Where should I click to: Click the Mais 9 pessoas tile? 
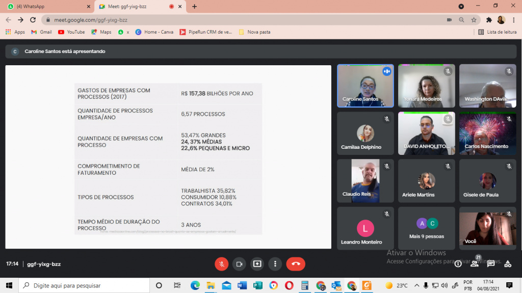click(x=427, y=228)
